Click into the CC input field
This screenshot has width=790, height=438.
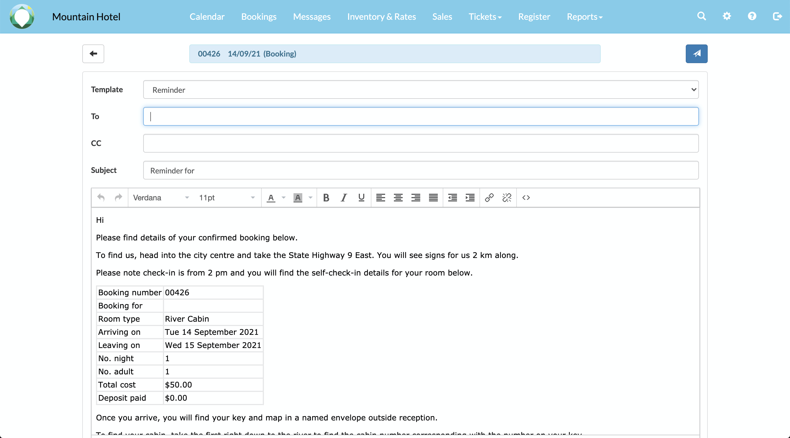(x=421, y=143)
